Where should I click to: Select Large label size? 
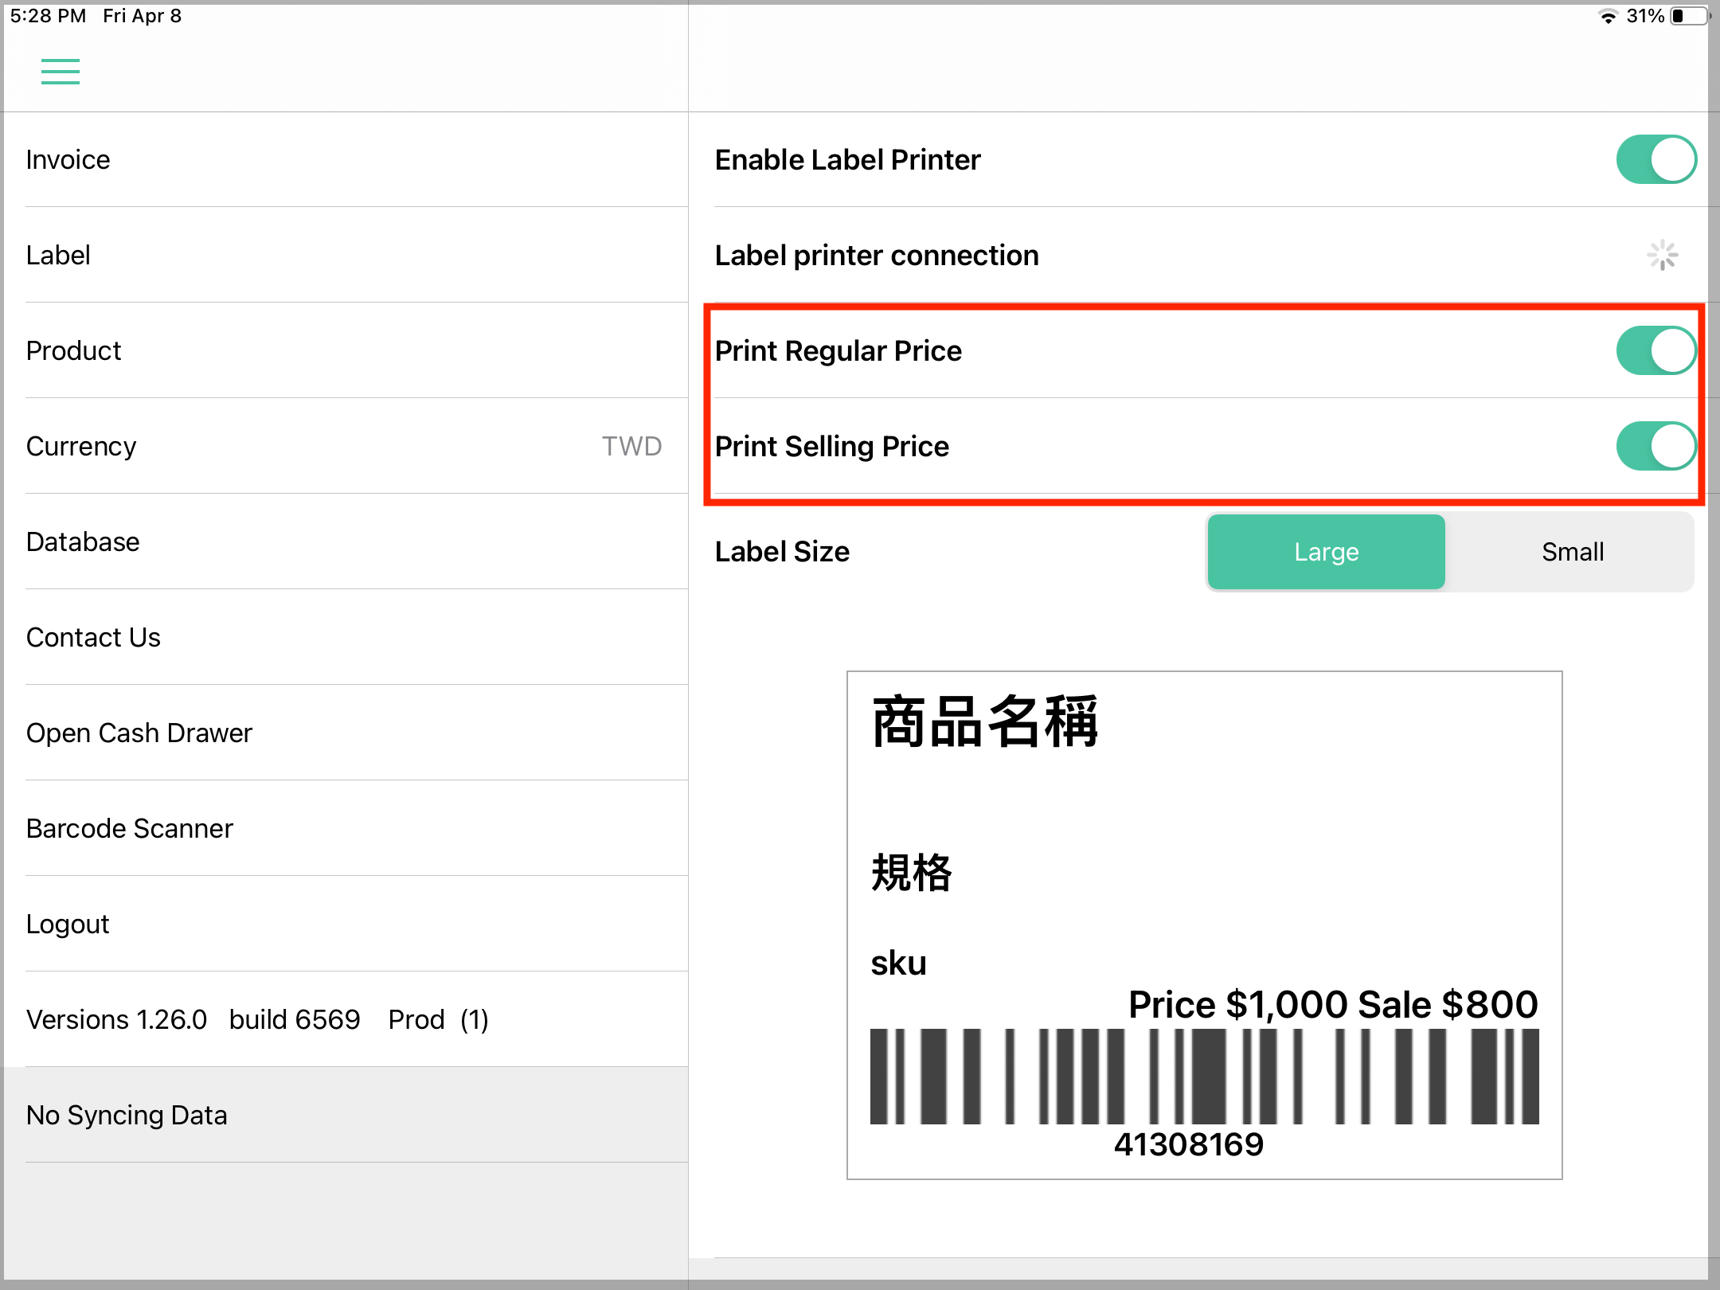pos(1326,552)
